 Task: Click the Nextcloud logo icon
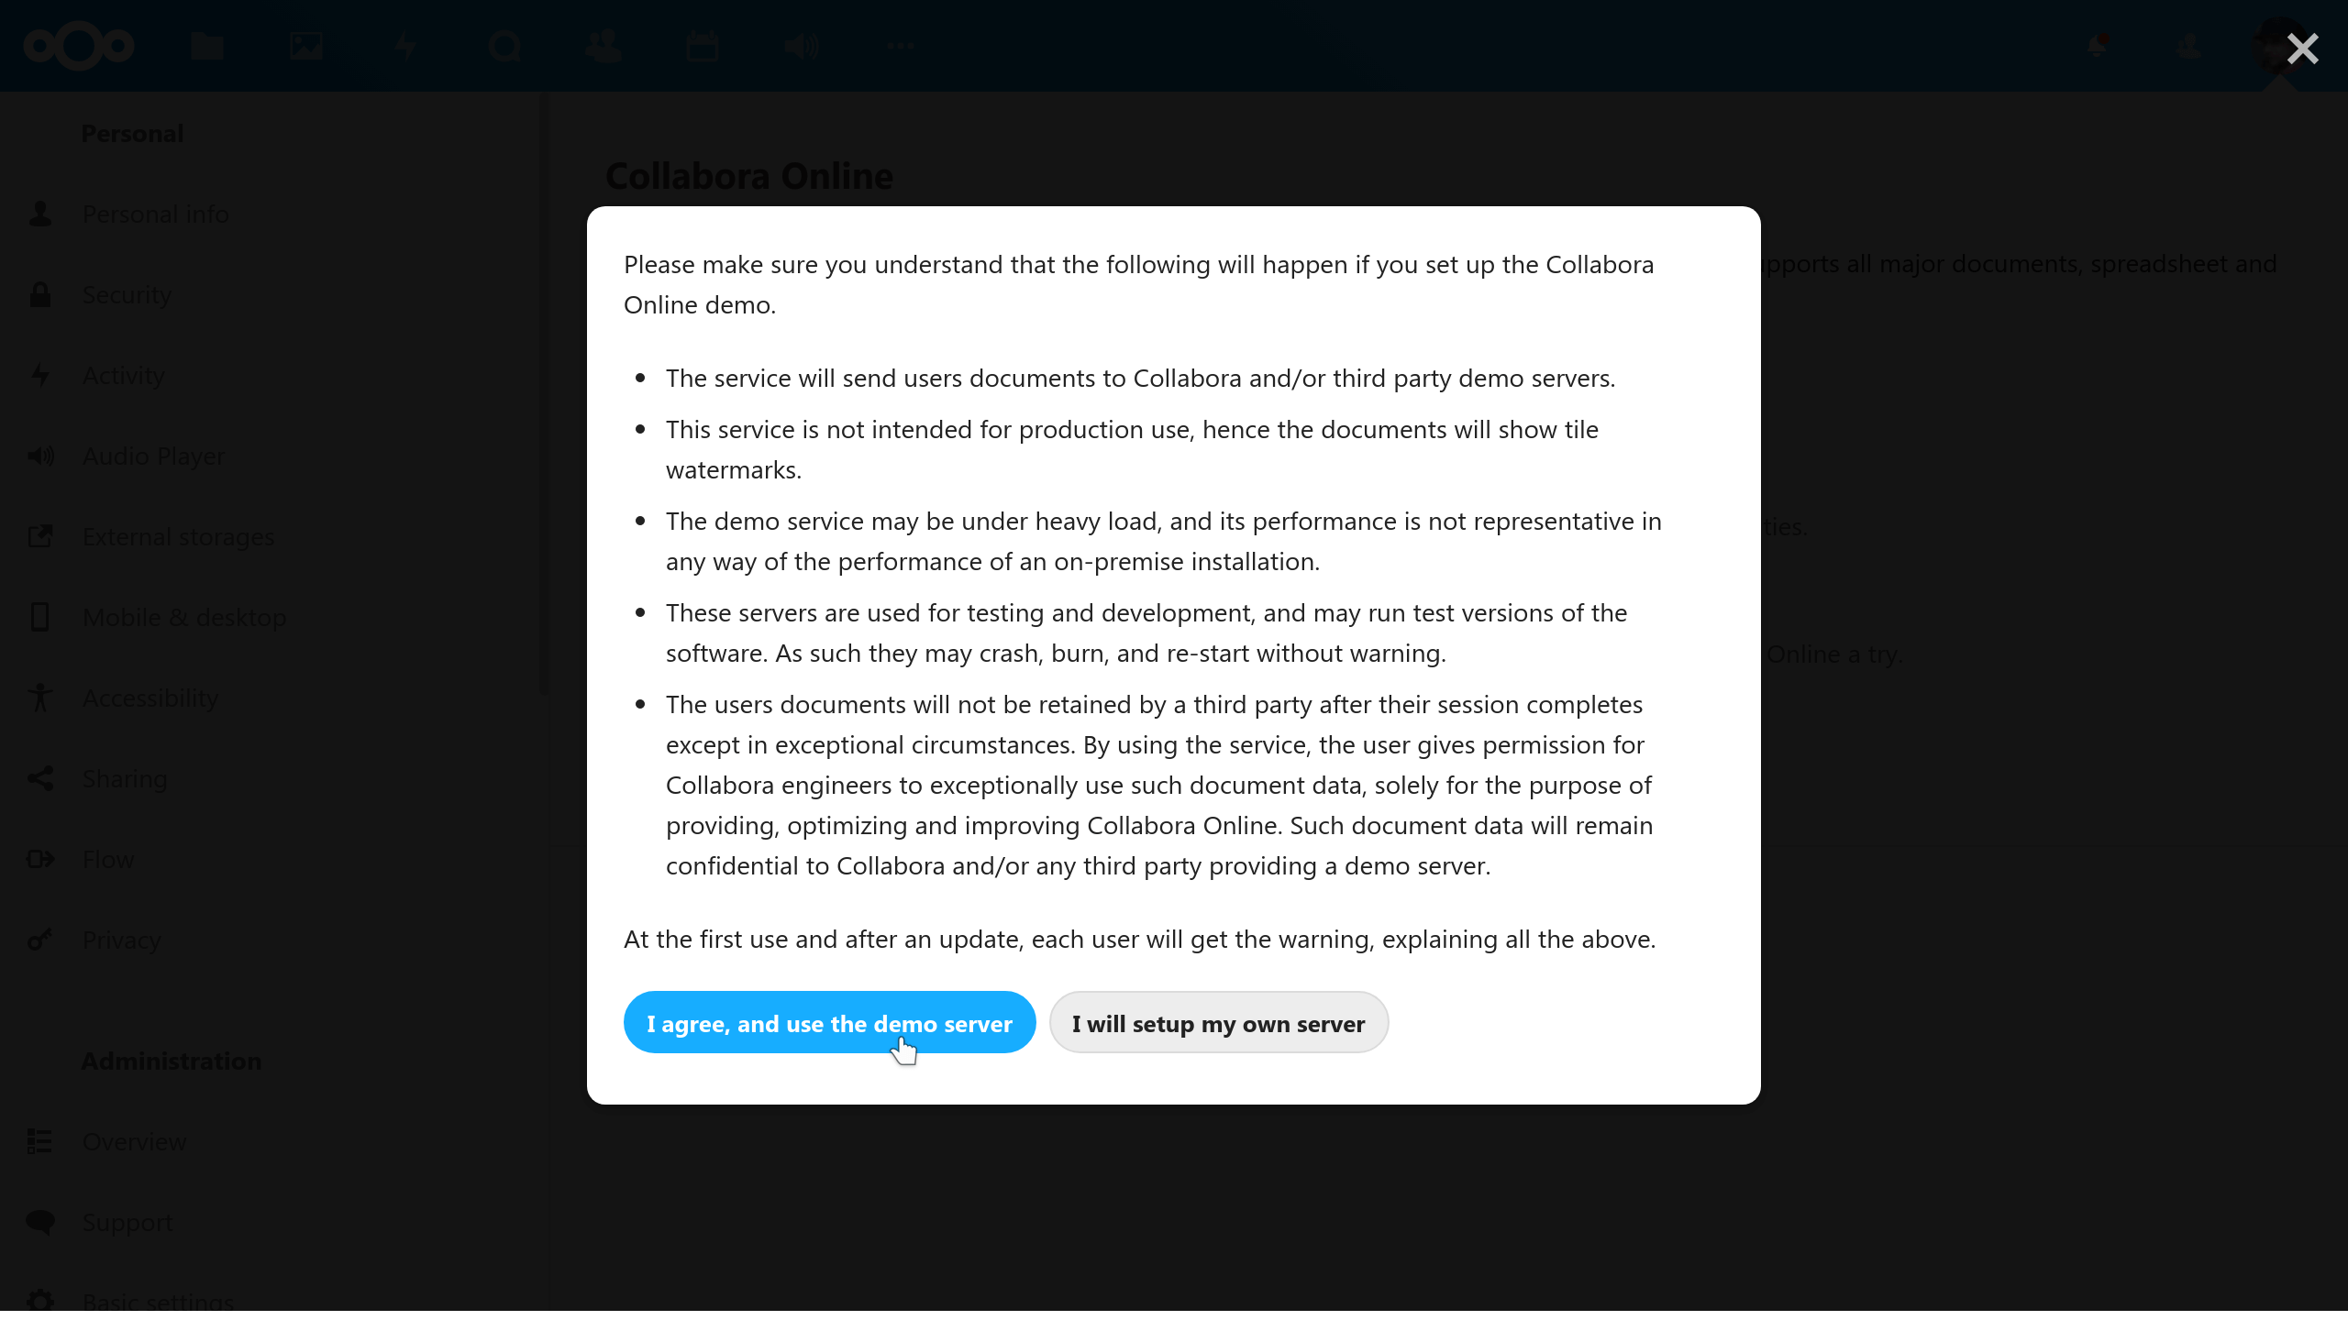79,46
